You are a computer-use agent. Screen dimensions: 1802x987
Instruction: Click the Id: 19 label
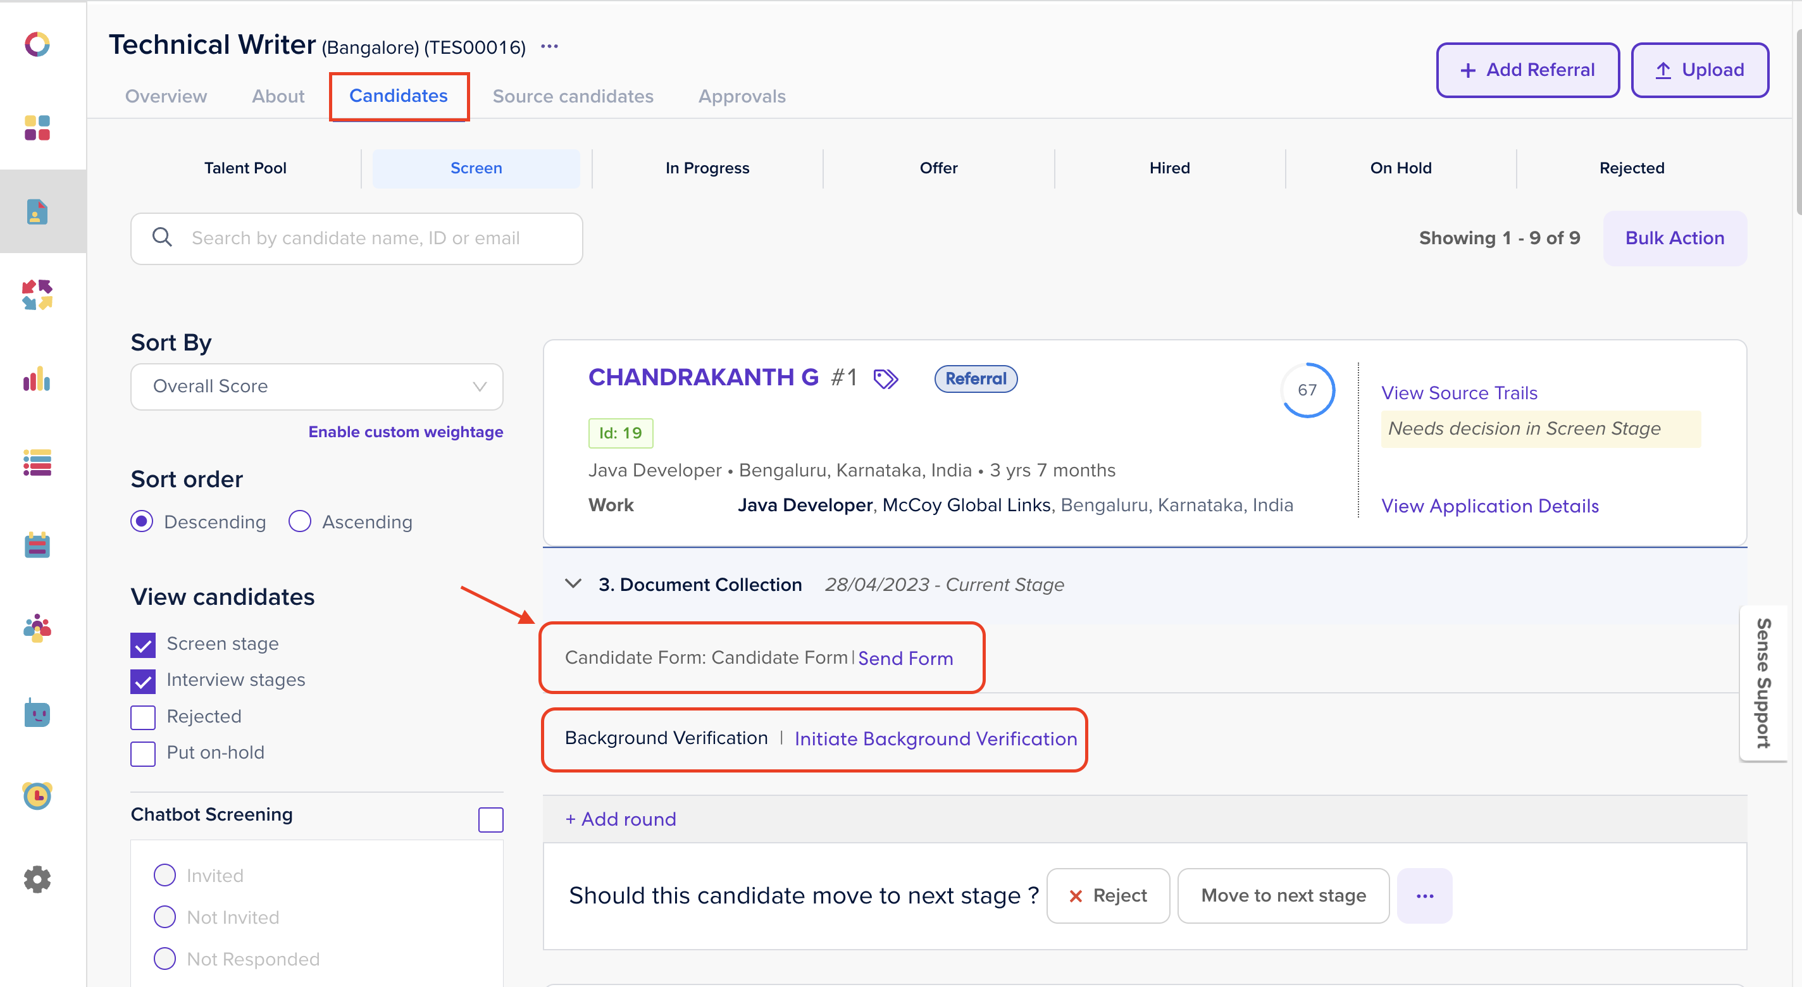click(621, 433)
